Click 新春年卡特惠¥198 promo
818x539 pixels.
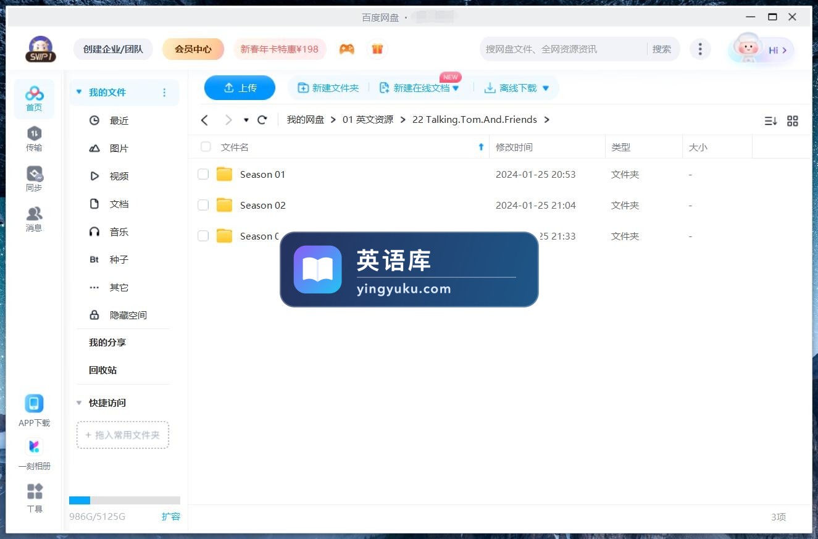pyautogui.click(x=280, y=49)
